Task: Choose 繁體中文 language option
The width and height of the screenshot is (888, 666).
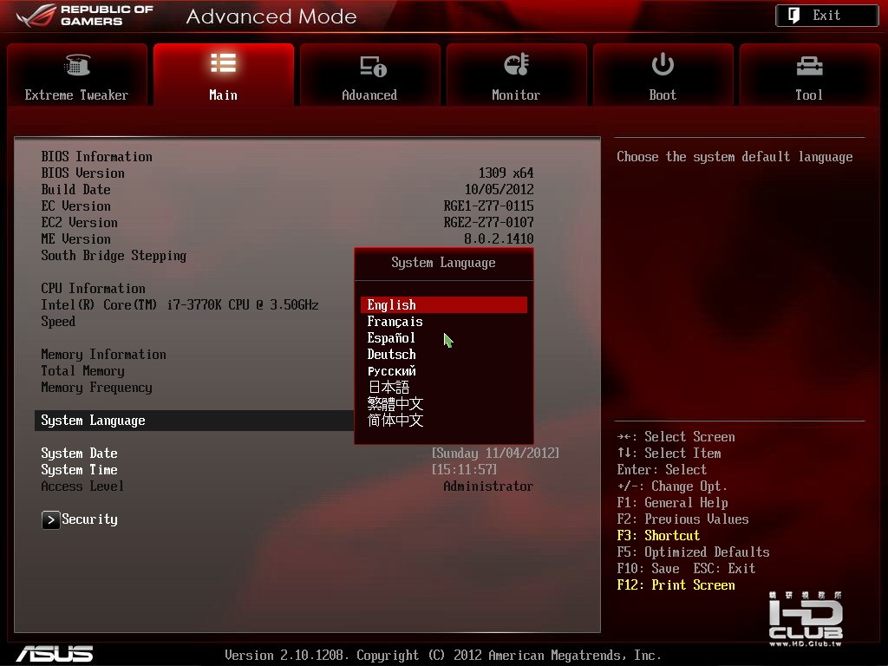Action: click(x=395, y=404)
